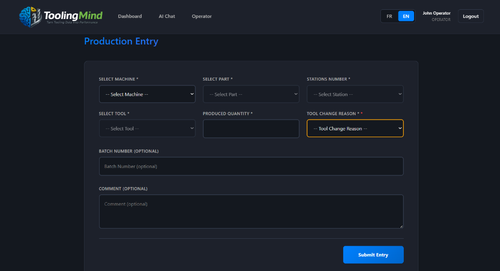
Task: Click the Submit Entry button
Action: coord(373,255)
